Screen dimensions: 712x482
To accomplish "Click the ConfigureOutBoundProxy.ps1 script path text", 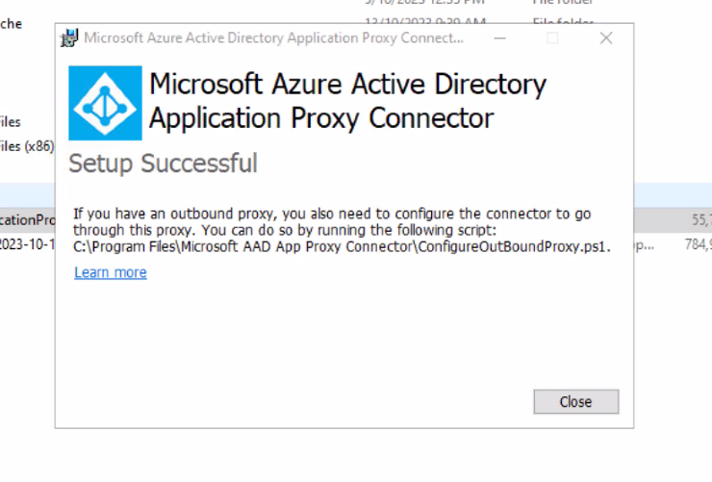I will point(342,247).
